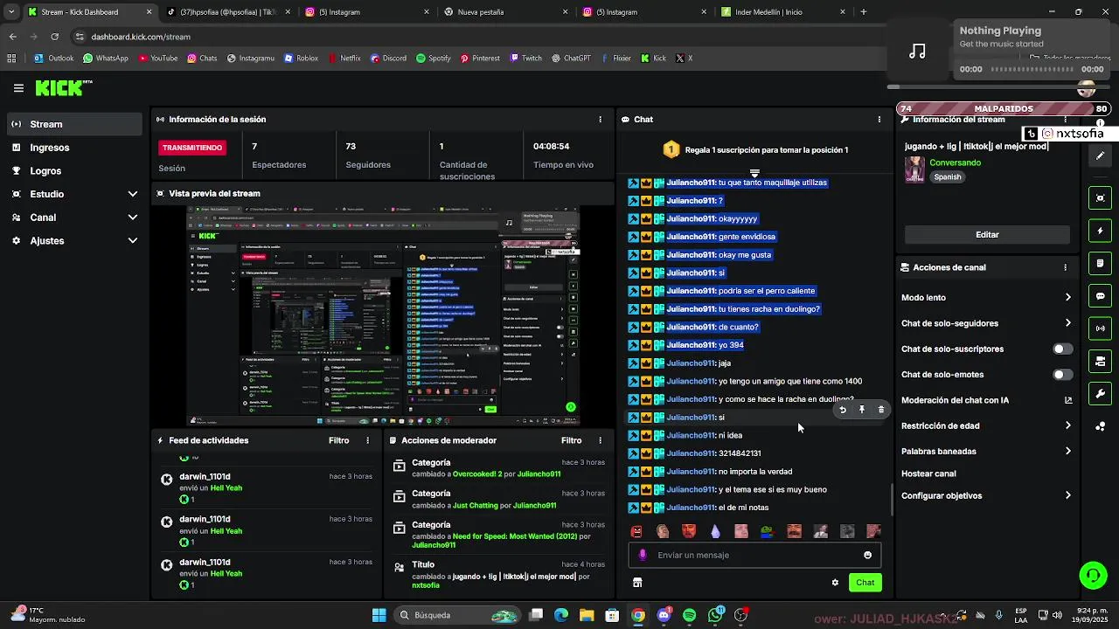Open Acciones de moderador three-dot menu
Image resolution: width=1119 pixels, height=629 pixels.
pyautogui.click(x=600, y=441)
